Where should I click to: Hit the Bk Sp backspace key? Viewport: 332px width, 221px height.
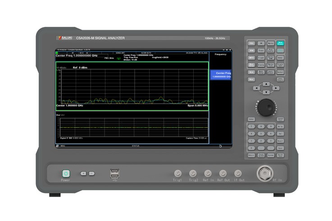pos(281,126)
